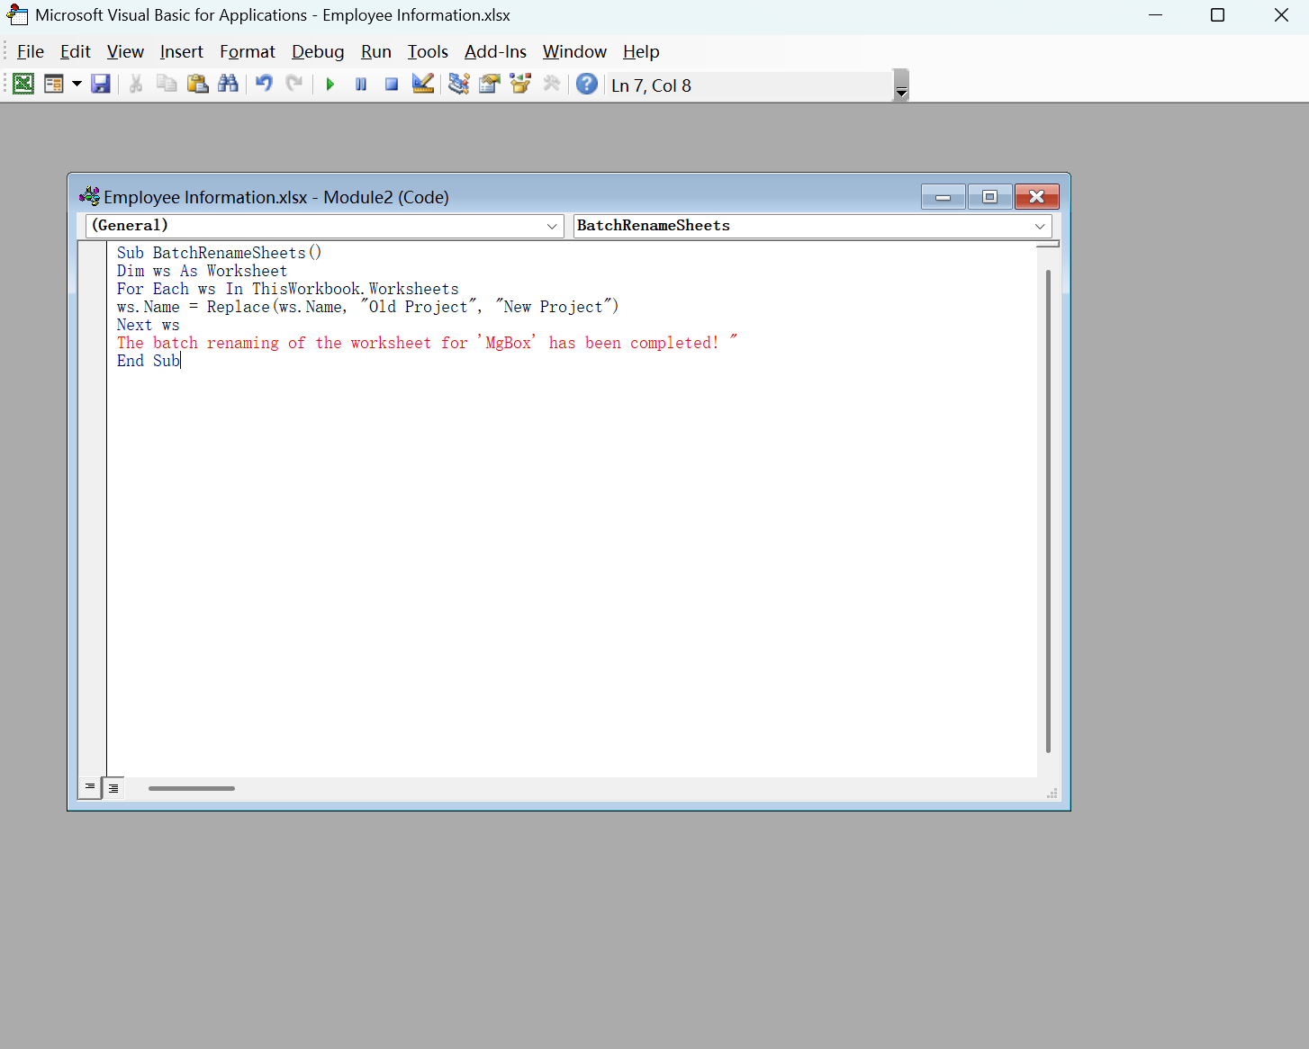Viewport: 1309px width, 1049px height.
Task: Open the Insert UserForm dropdown arrow
Action: (77, 85)
